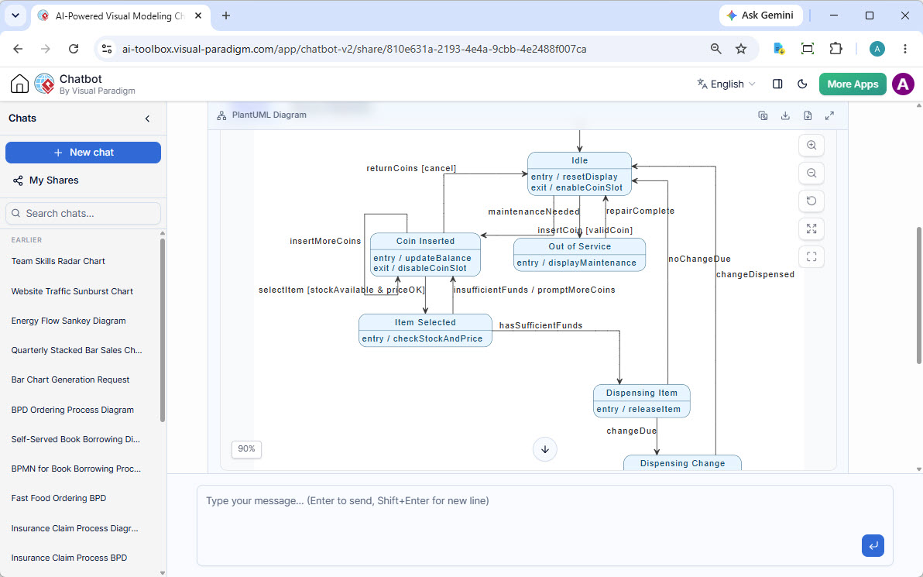923x577 pixels.
Task: Click the Visual Paradigm Chatbot logo
Action: [x=45, y=84]
